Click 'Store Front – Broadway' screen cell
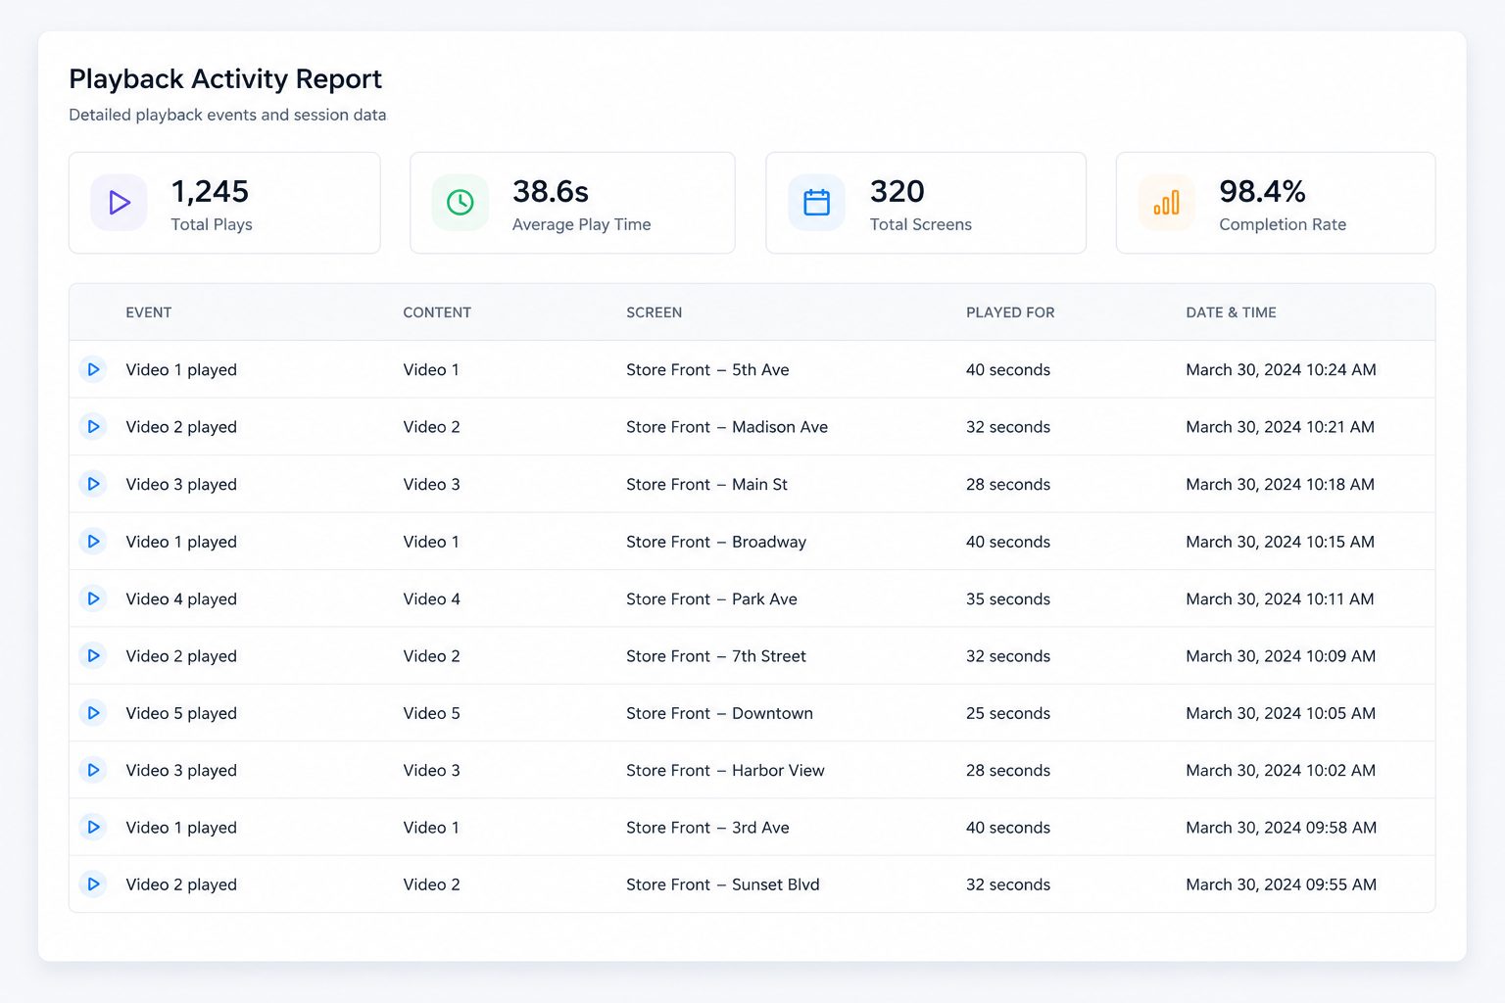Viewport: 1505px width, 1003px height. 716,542
